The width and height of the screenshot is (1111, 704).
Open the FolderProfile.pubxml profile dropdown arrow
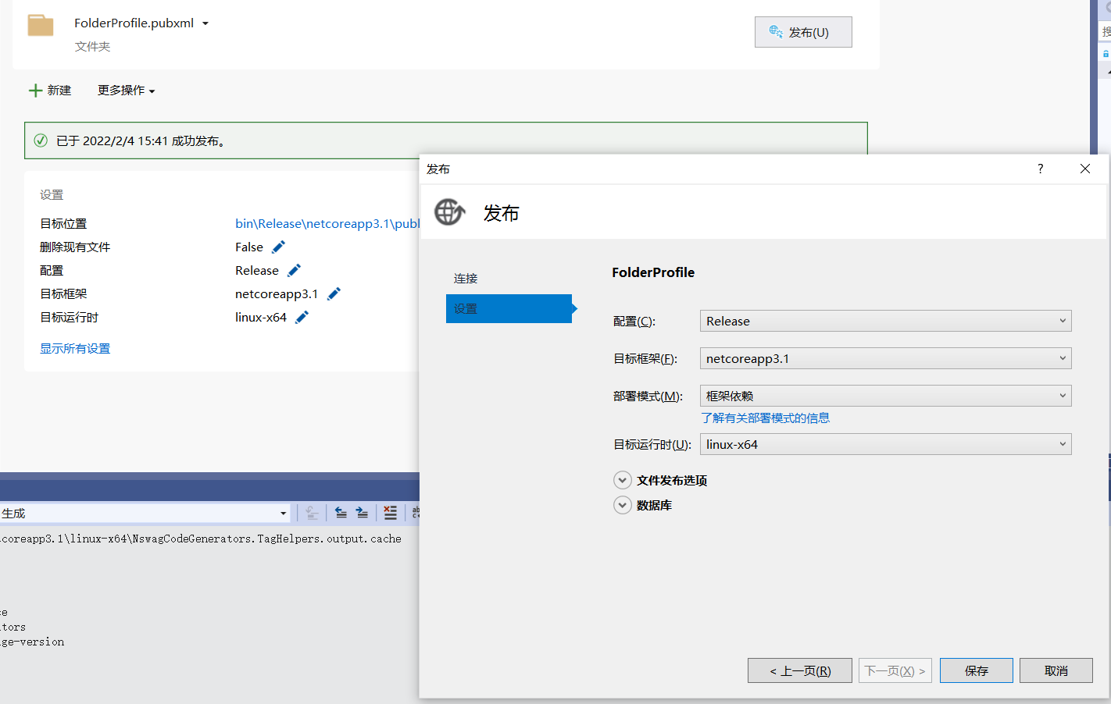[x=205, y=23]
